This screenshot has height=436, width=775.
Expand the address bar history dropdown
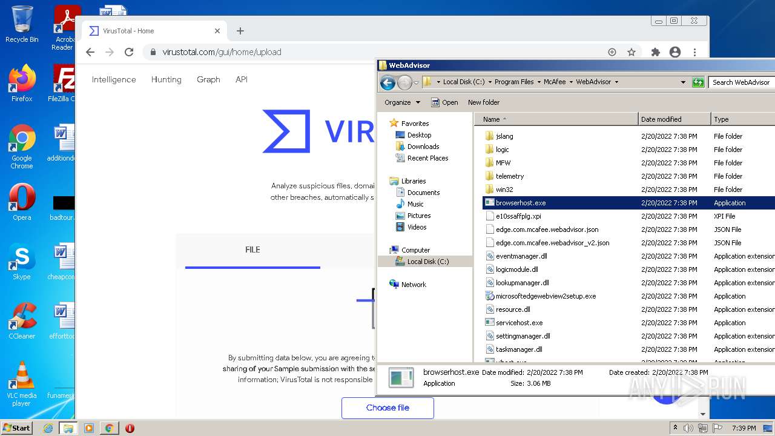tap(683, 82)
